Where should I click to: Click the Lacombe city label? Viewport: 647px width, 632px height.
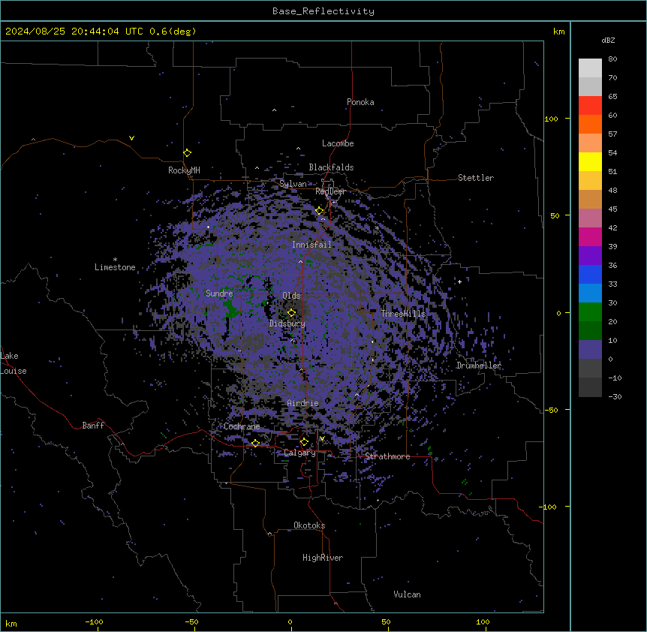tap(338, 143)
